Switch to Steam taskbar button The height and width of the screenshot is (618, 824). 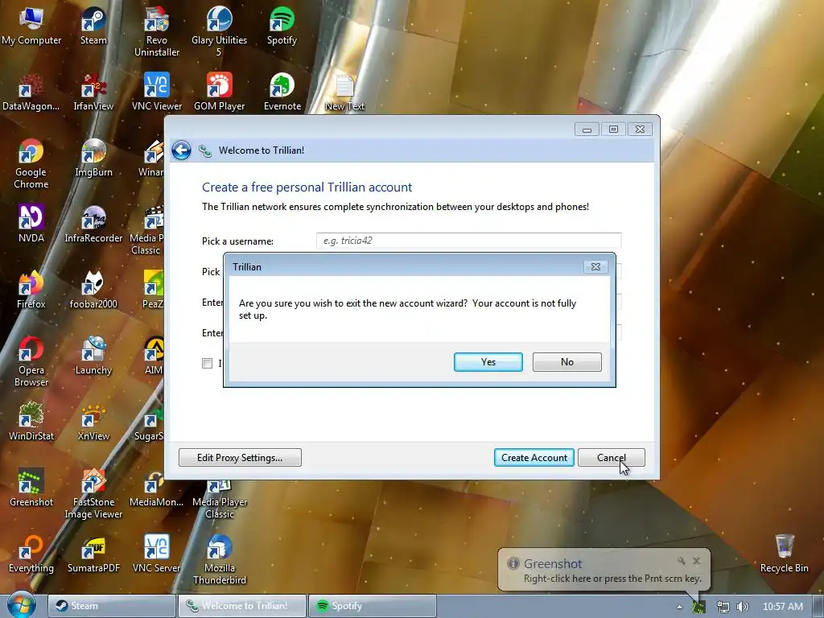pyautogui.click(x=112, y=606)
